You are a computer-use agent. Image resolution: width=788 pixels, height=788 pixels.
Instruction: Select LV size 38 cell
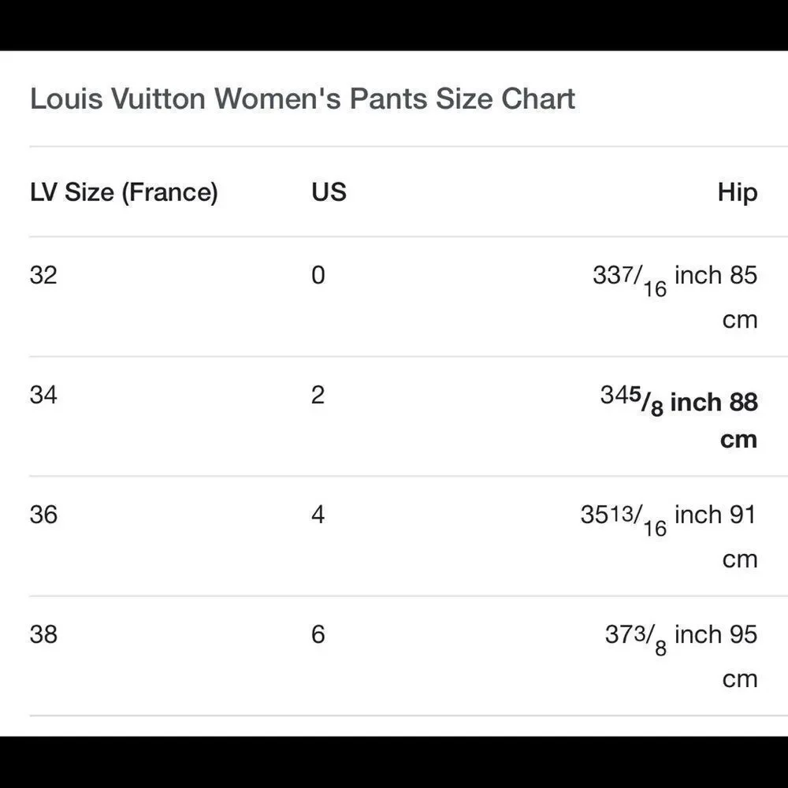click(x=43, y=634)
